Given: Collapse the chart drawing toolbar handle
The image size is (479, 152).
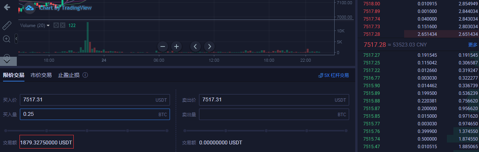Looking at the screenshot, I should pyautogui.click(x=16, y=38).
